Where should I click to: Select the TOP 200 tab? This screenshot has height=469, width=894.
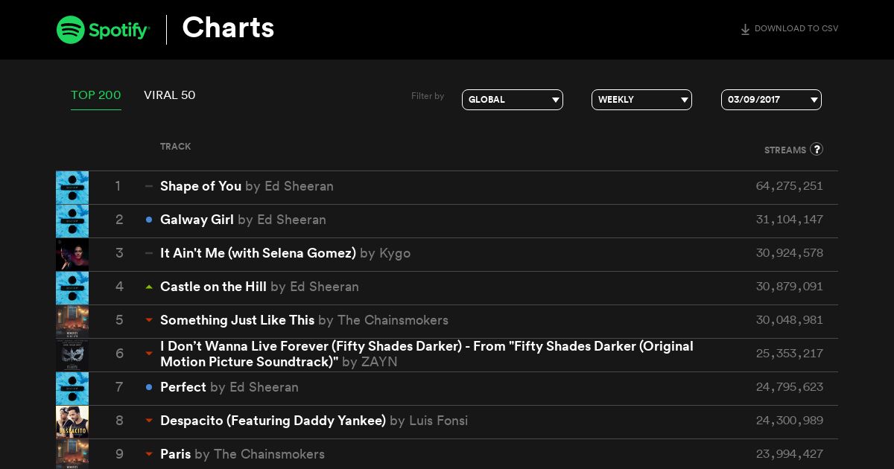[x=96, y=95]
